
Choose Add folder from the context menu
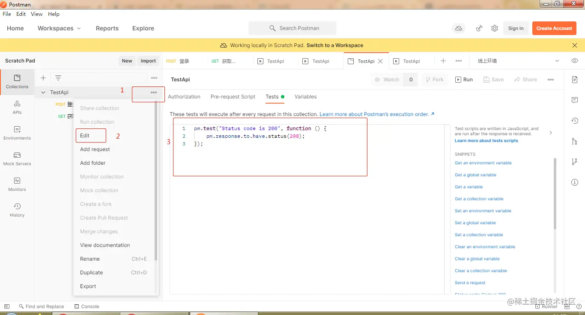point(93,163)
